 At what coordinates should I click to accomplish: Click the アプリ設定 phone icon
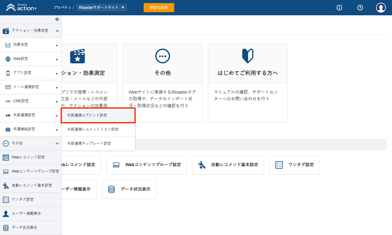click(x=8, y=73)
